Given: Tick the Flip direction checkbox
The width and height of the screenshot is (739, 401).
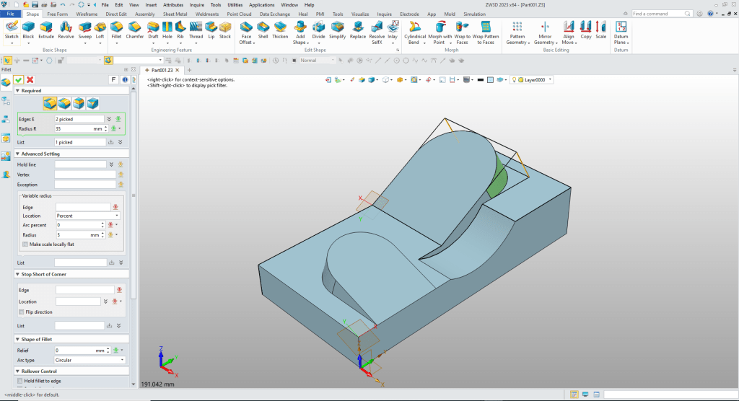Looking at the screenshot, I should (21, 312).
